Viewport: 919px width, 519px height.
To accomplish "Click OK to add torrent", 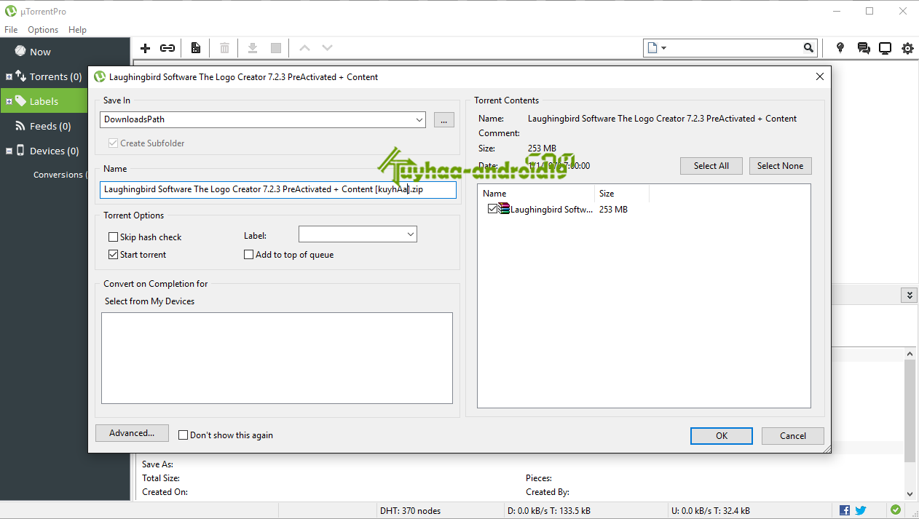I will [722, 435].
